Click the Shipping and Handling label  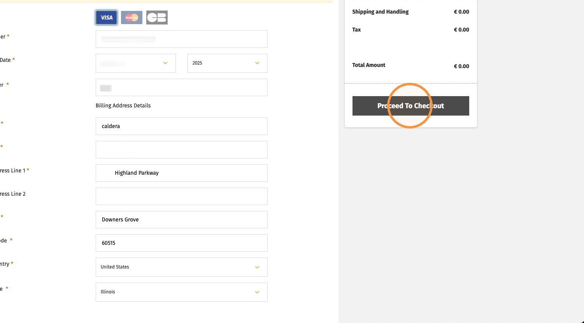click(x=381, y=12)
